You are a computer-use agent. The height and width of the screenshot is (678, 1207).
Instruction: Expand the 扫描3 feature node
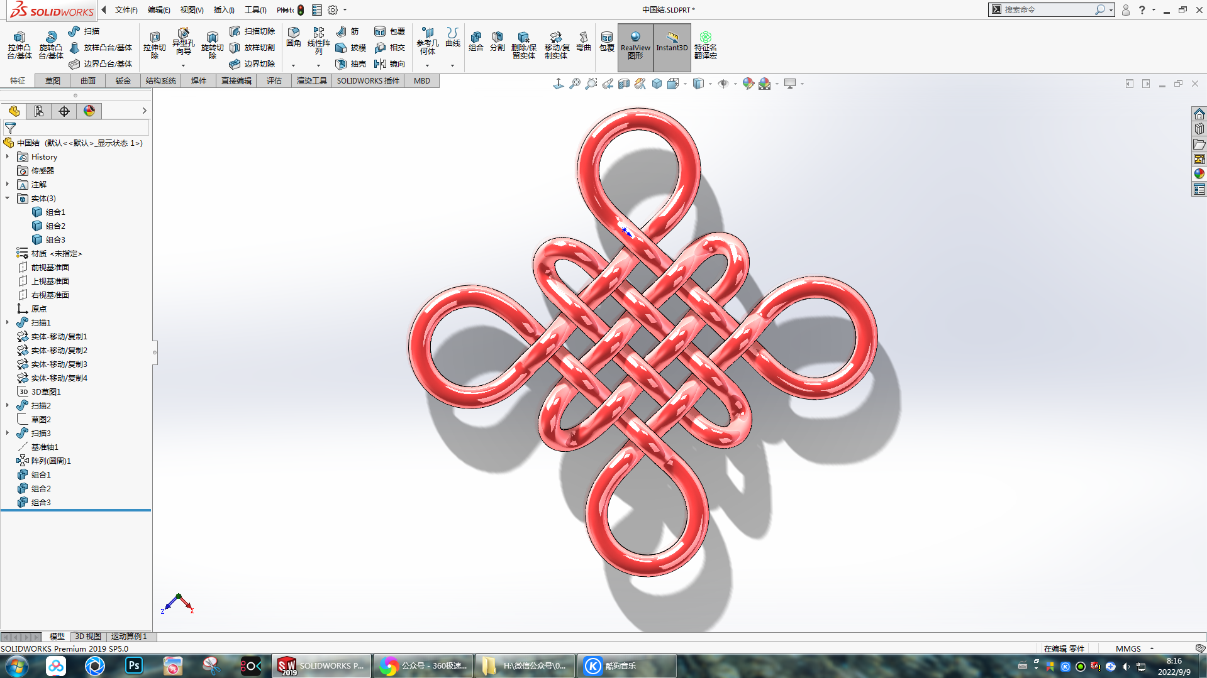[x=8, y=433]
